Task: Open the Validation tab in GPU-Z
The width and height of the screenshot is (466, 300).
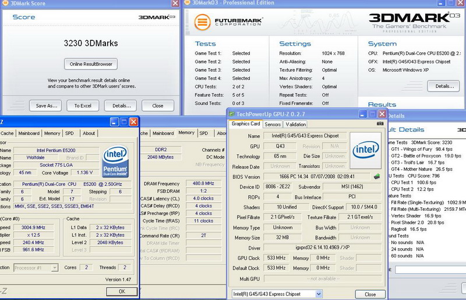Action: pos(296,124)
